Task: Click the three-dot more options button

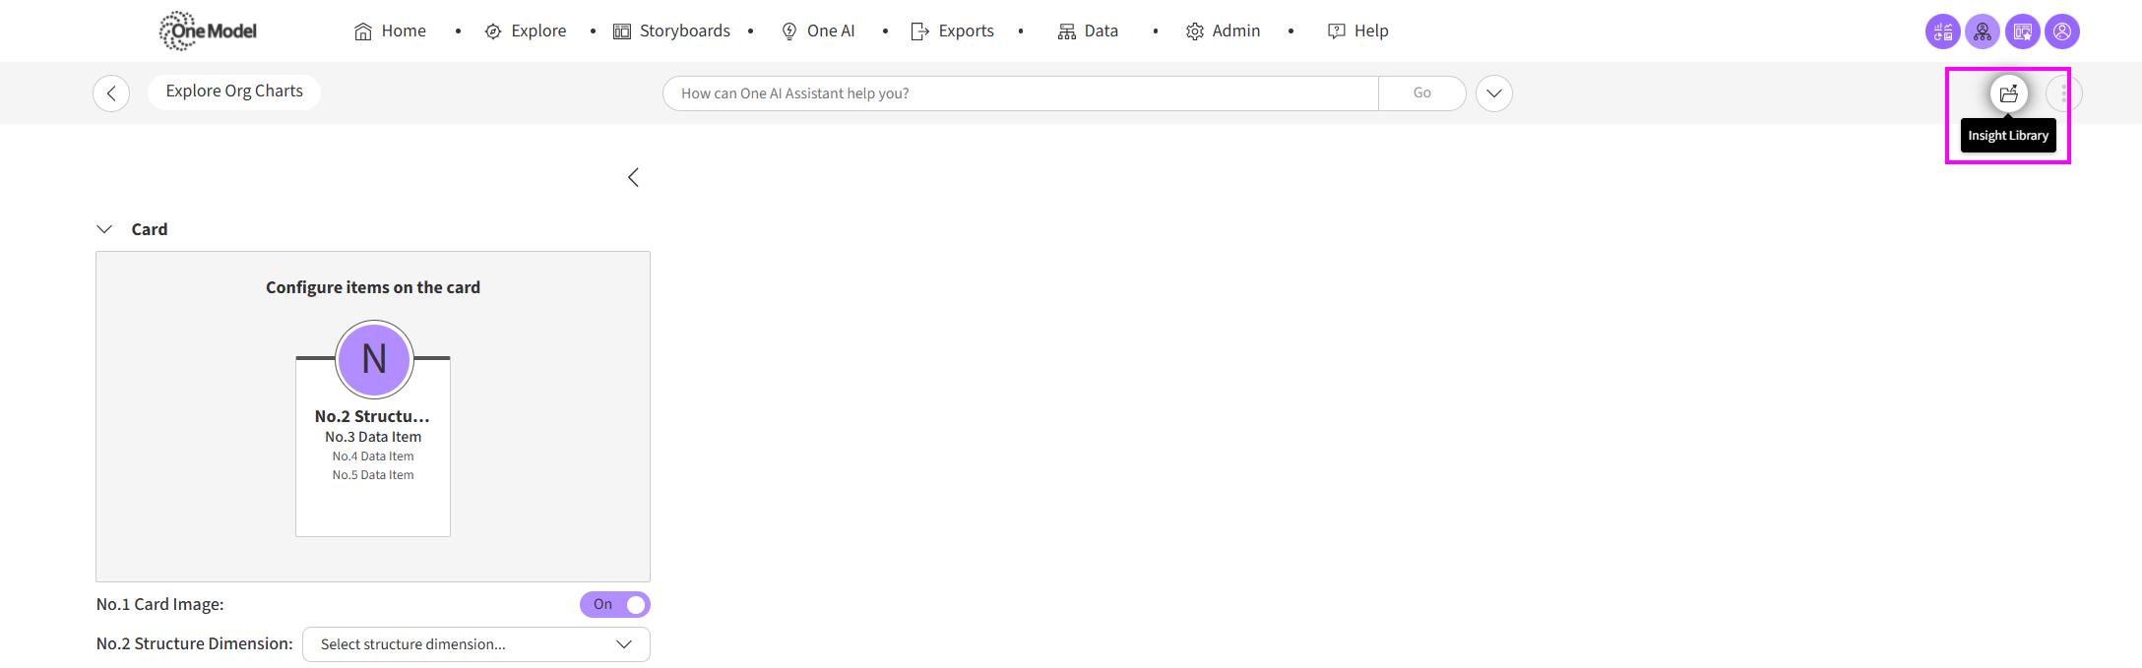Action: point(2063,93)
